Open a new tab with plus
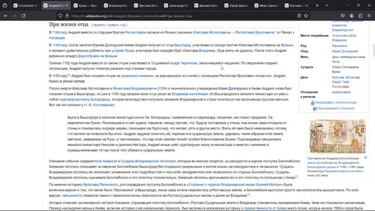Screen dimensions: 375x211 (x=317, y=5)
